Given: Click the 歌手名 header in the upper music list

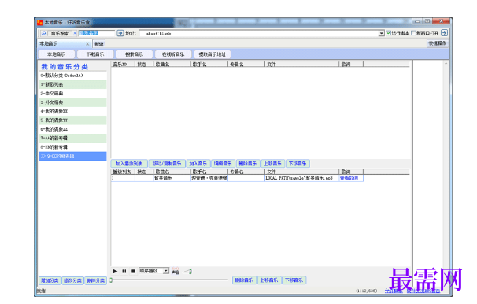Looking at the screenshot, I should point(209,65).
